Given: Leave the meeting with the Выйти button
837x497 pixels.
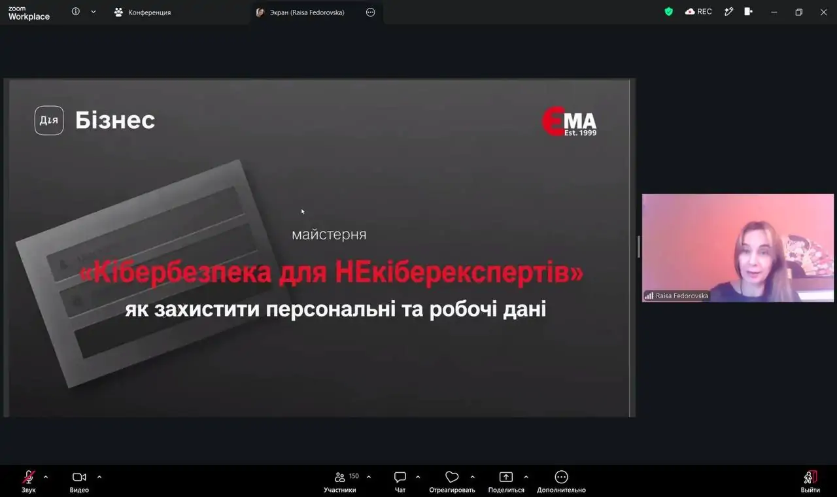Looking at the screenshot, I should click(810, 481).
